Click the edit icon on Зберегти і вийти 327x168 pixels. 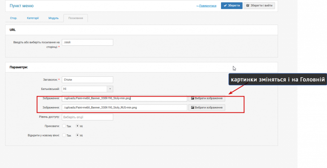[248, 6]
